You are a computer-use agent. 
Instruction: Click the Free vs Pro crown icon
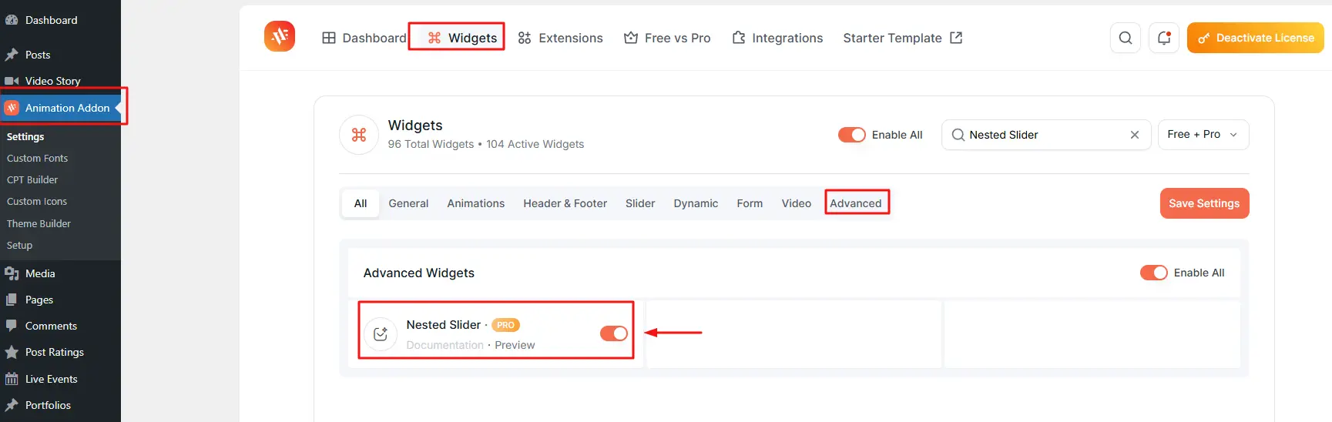tap(631, 38)
